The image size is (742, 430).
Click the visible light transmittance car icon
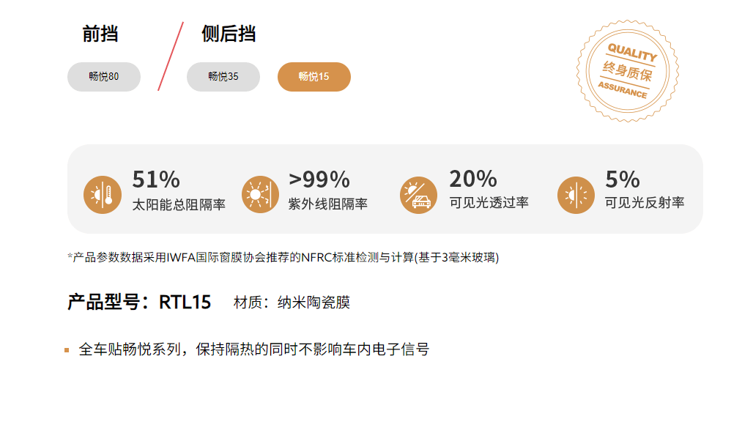pos(418,195)
